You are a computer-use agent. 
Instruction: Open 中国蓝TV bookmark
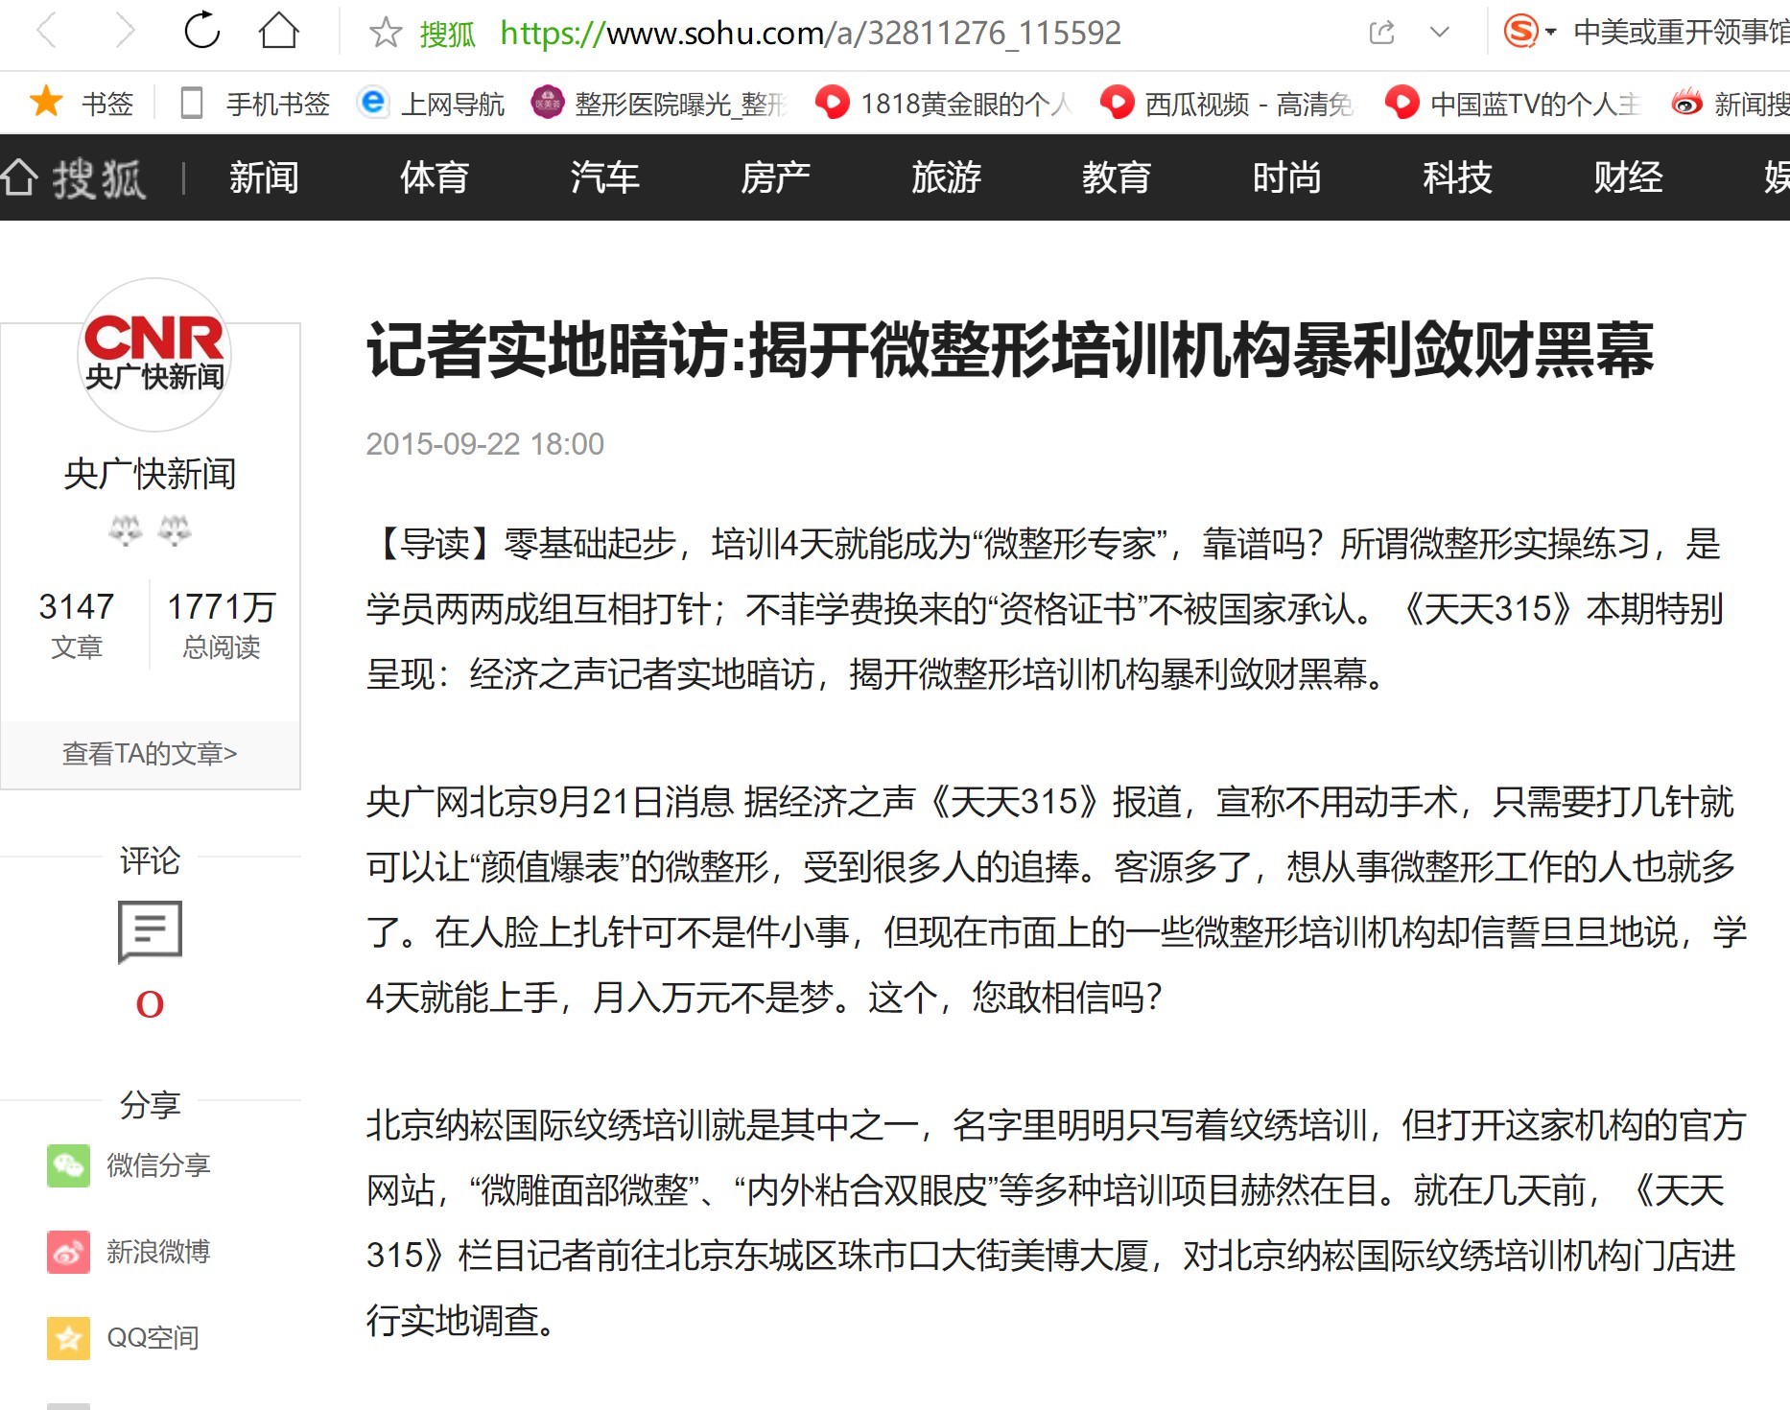(x=1513, y=103)
